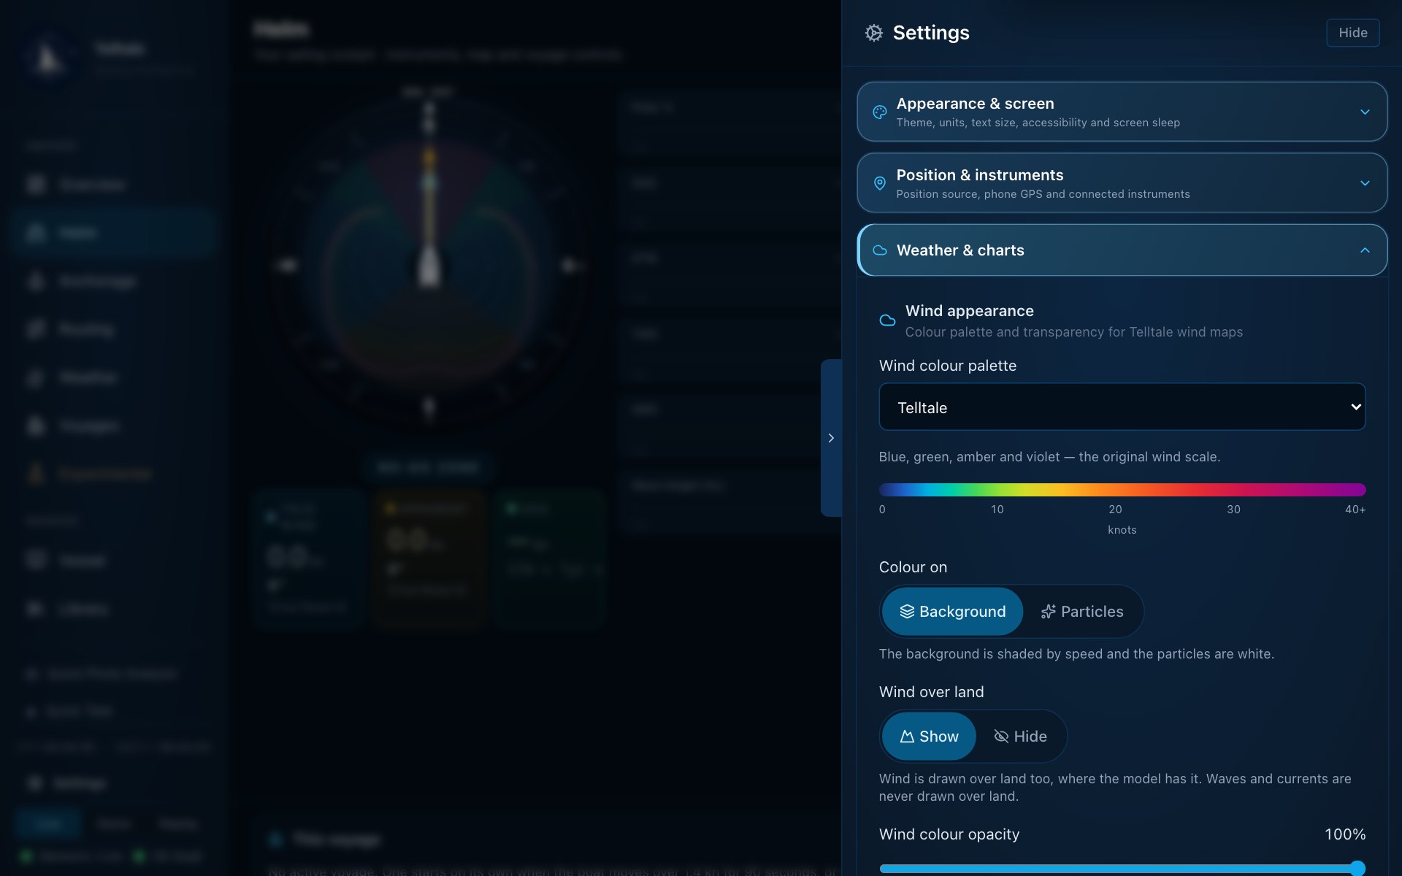This screenshot has width=1402, height=876.
Task: Click the Position & instruments heading text
Action: coord(980,175)
